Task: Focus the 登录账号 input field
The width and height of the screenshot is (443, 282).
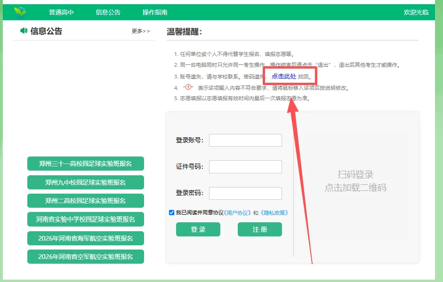Action: [245, 140]
